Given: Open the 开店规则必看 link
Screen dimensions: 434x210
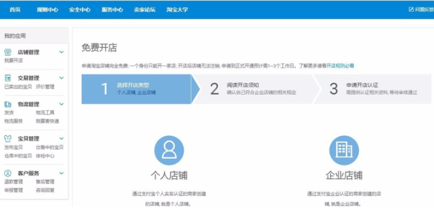Looking at the screenshot, I should (340, 66).
